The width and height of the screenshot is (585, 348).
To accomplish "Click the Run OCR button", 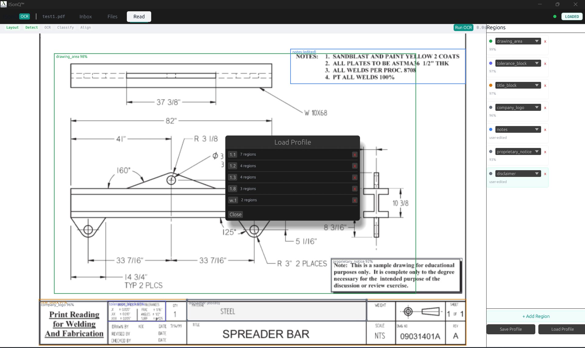I will point(463,27).
